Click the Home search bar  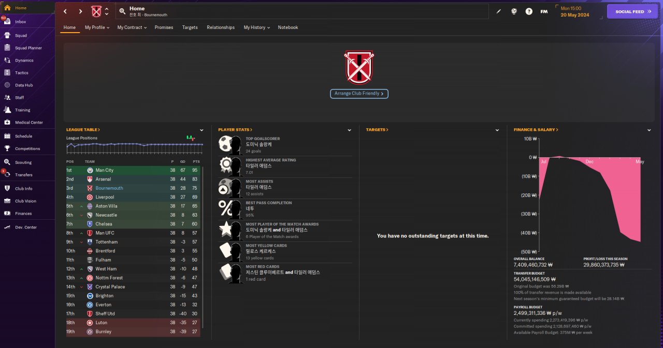tap(302, 11)
